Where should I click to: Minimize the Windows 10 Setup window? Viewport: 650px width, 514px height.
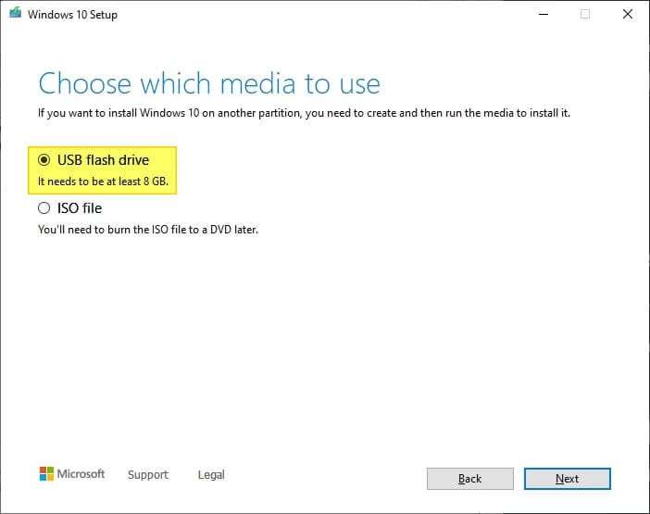pyautogui.click(x=543, y=14)
